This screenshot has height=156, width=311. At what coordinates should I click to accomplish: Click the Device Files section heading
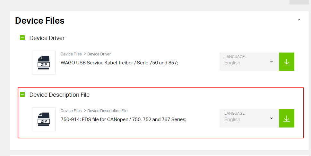click(40, 21)
